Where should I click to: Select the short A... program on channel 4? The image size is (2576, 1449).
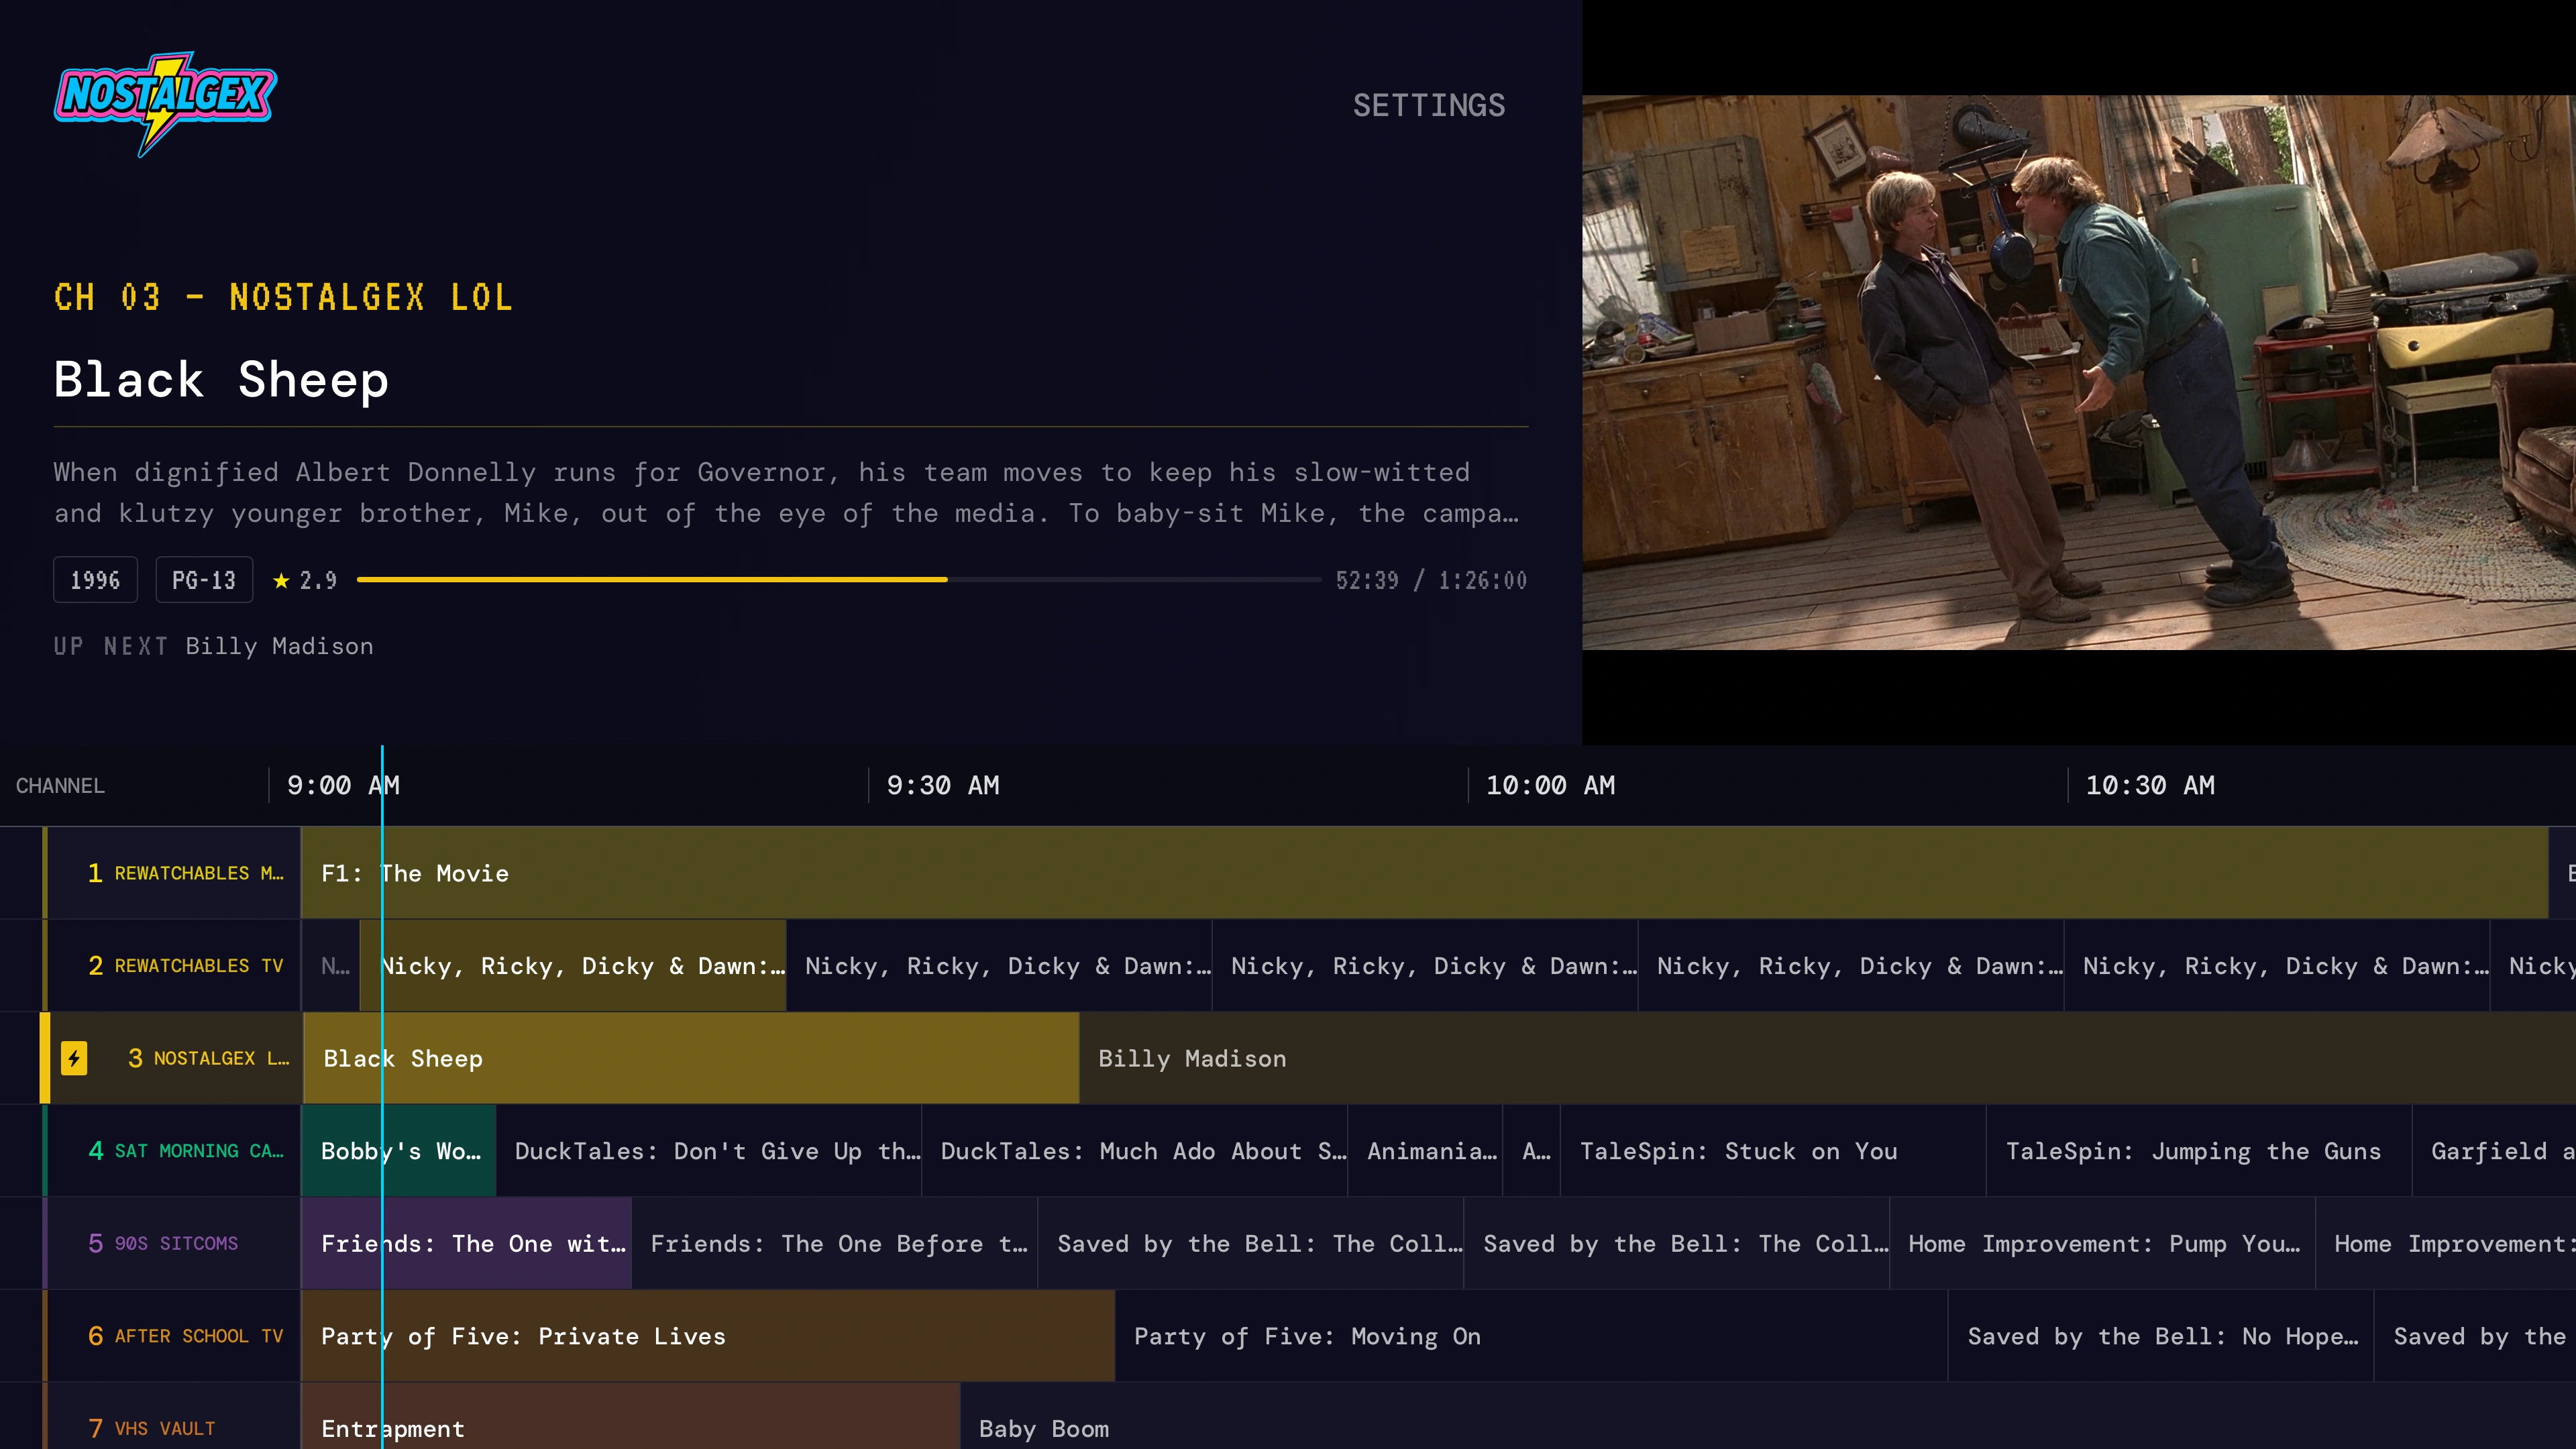point(1532,1151)
